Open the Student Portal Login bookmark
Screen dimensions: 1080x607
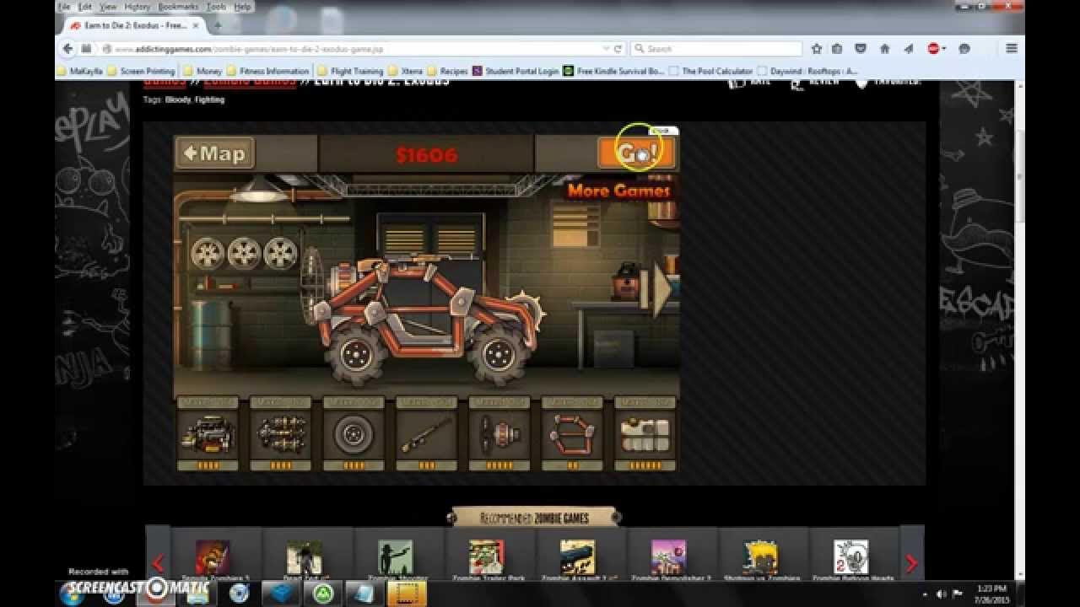[x=516, y=72]
